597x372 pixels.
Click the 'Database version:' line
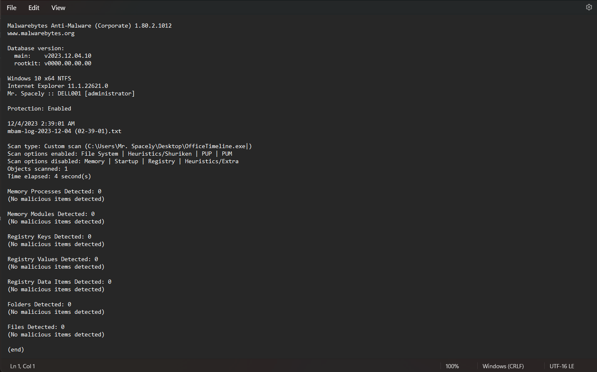(36, 49)
